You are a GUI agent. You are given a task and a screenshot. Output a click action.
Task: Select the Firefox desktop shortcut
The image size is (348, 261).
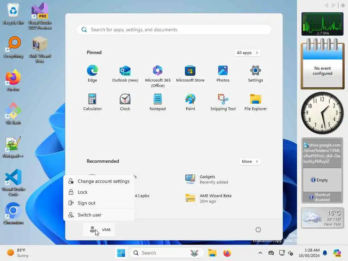pos(13,80)
